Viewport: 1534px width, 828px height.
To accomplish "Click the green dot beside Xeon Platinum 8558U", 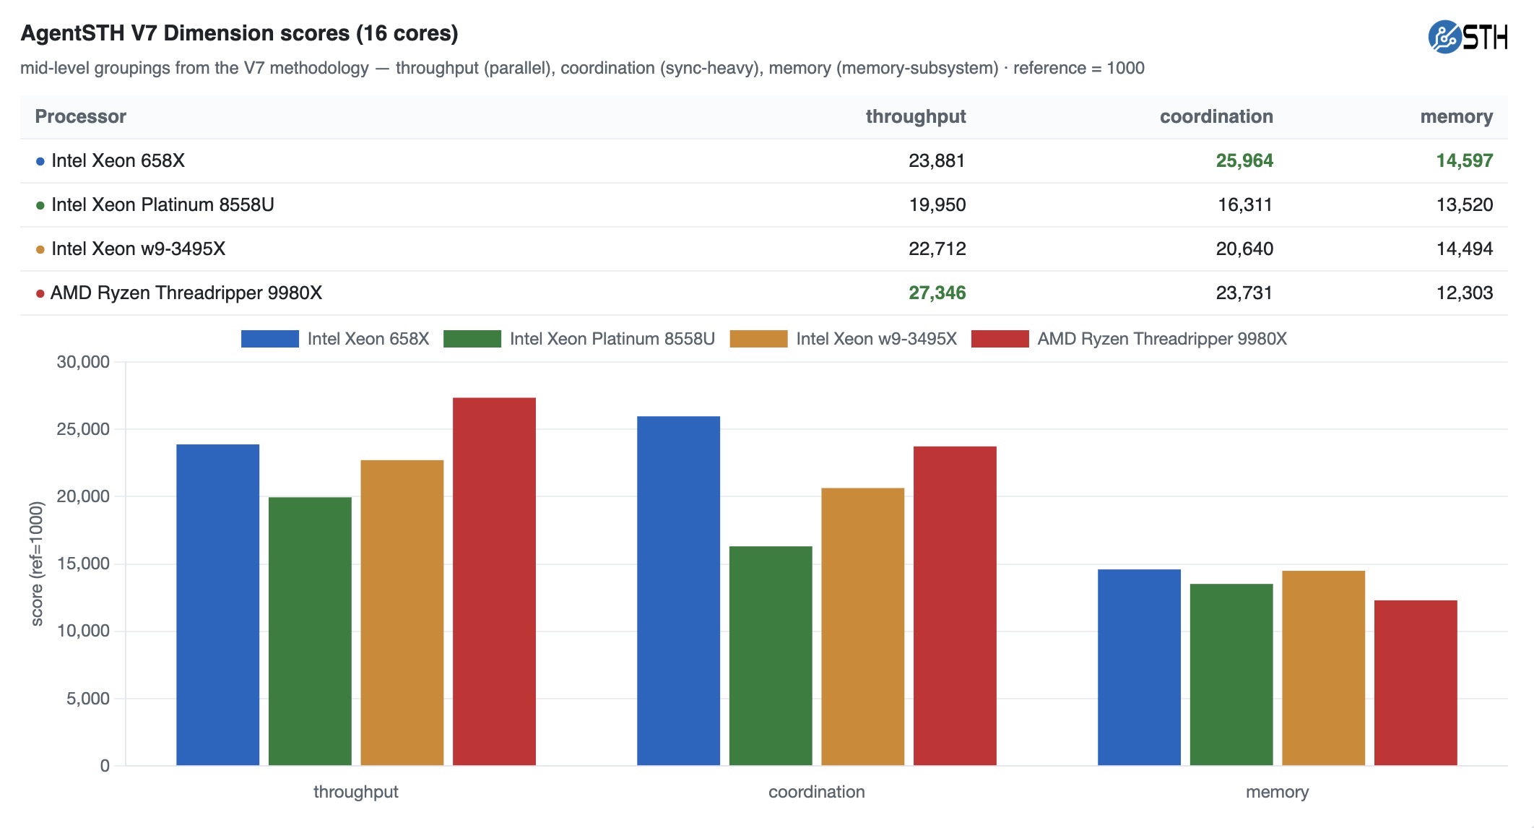I will pyautogui.click(x=40, y=205).
